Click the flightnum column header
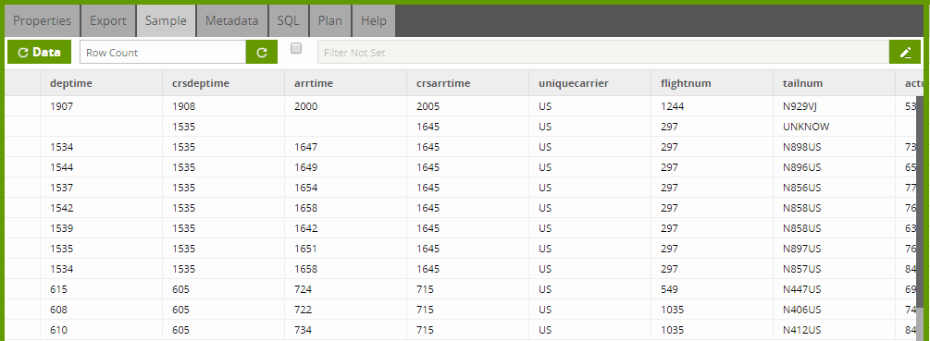This screenshot has width=930, height=341. pos(713,83)
